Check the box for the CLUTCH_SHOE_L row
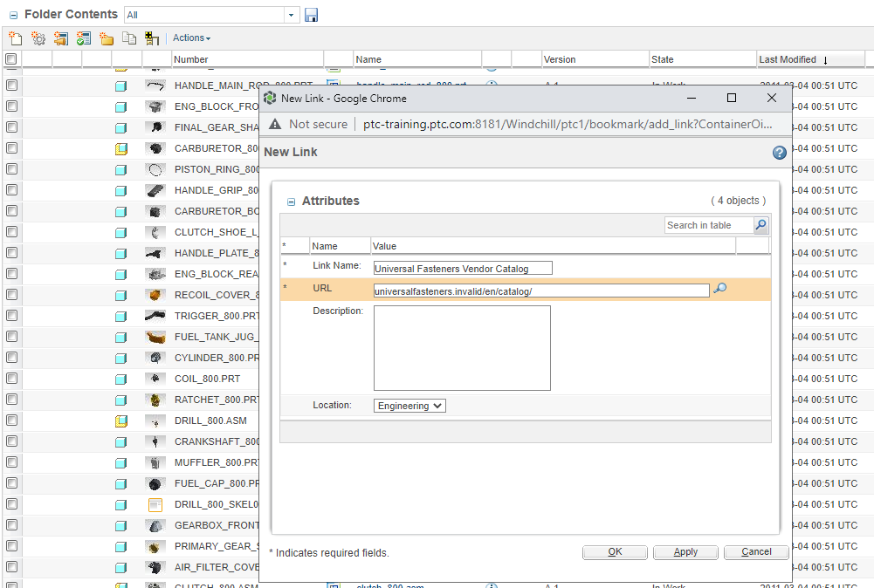This screenshot has height=588, width=874. point(11,232)
